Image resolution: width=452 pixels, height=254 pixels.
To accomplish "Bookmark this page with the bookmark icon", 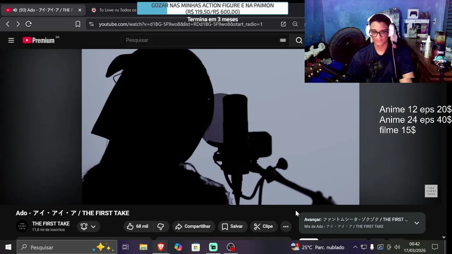I will (x=78, y=24).
